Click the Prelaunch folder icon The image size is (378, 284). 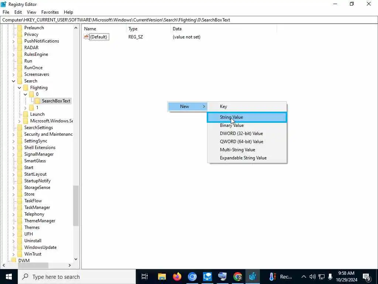20,28
